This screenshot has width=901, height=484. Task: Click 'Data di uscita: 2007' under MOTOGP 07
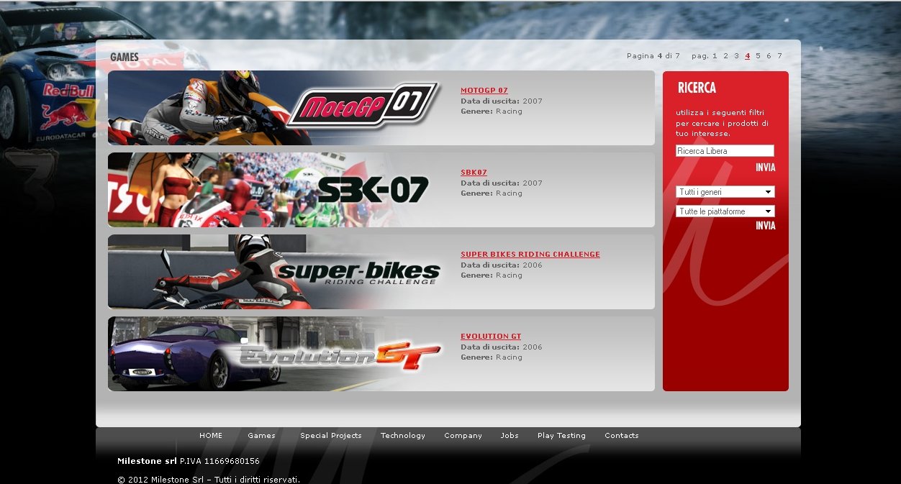point(502,101)
